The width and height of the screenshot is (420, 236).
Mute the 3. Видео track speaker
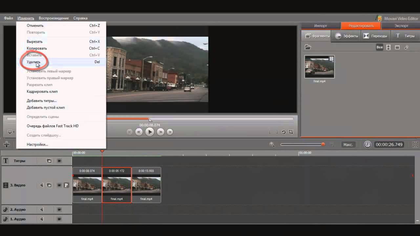click(42, 185)
